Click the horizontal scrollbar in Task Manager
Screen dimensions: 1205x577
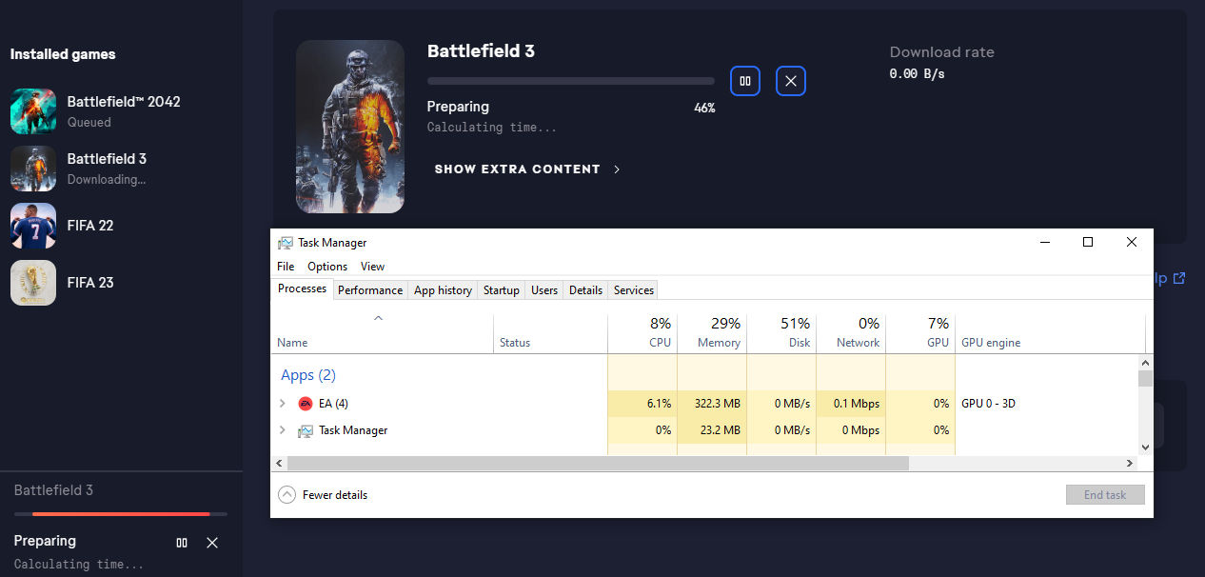(x=597, y=463)
